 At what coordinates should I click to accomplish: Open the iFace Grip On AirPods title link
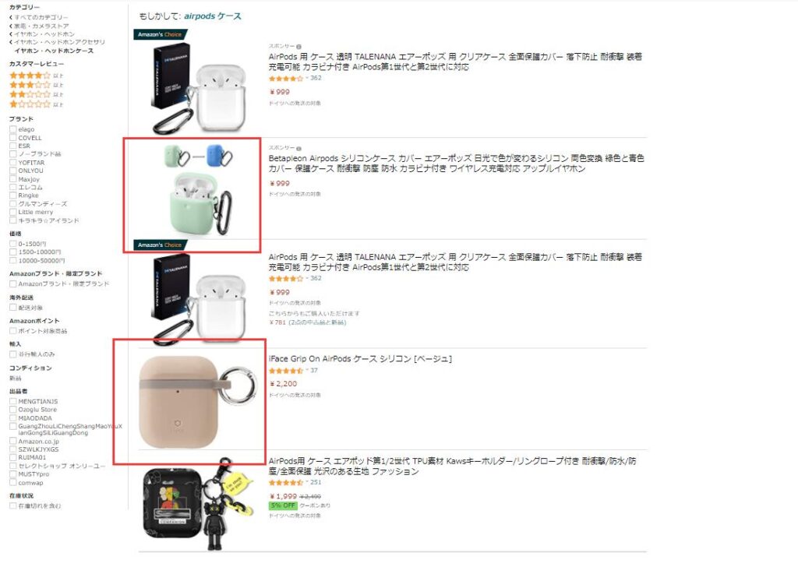pyautogui.click(x=360, y=359)
